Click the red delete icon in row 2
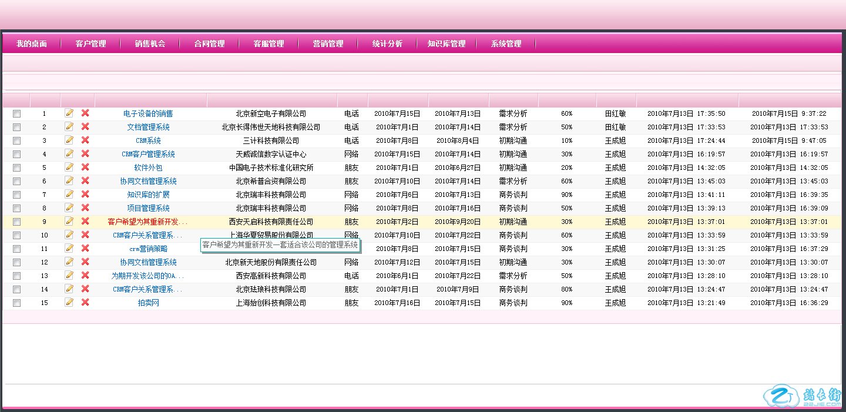The height and width of the screenshot is (412, 846). tap(85, 126)
